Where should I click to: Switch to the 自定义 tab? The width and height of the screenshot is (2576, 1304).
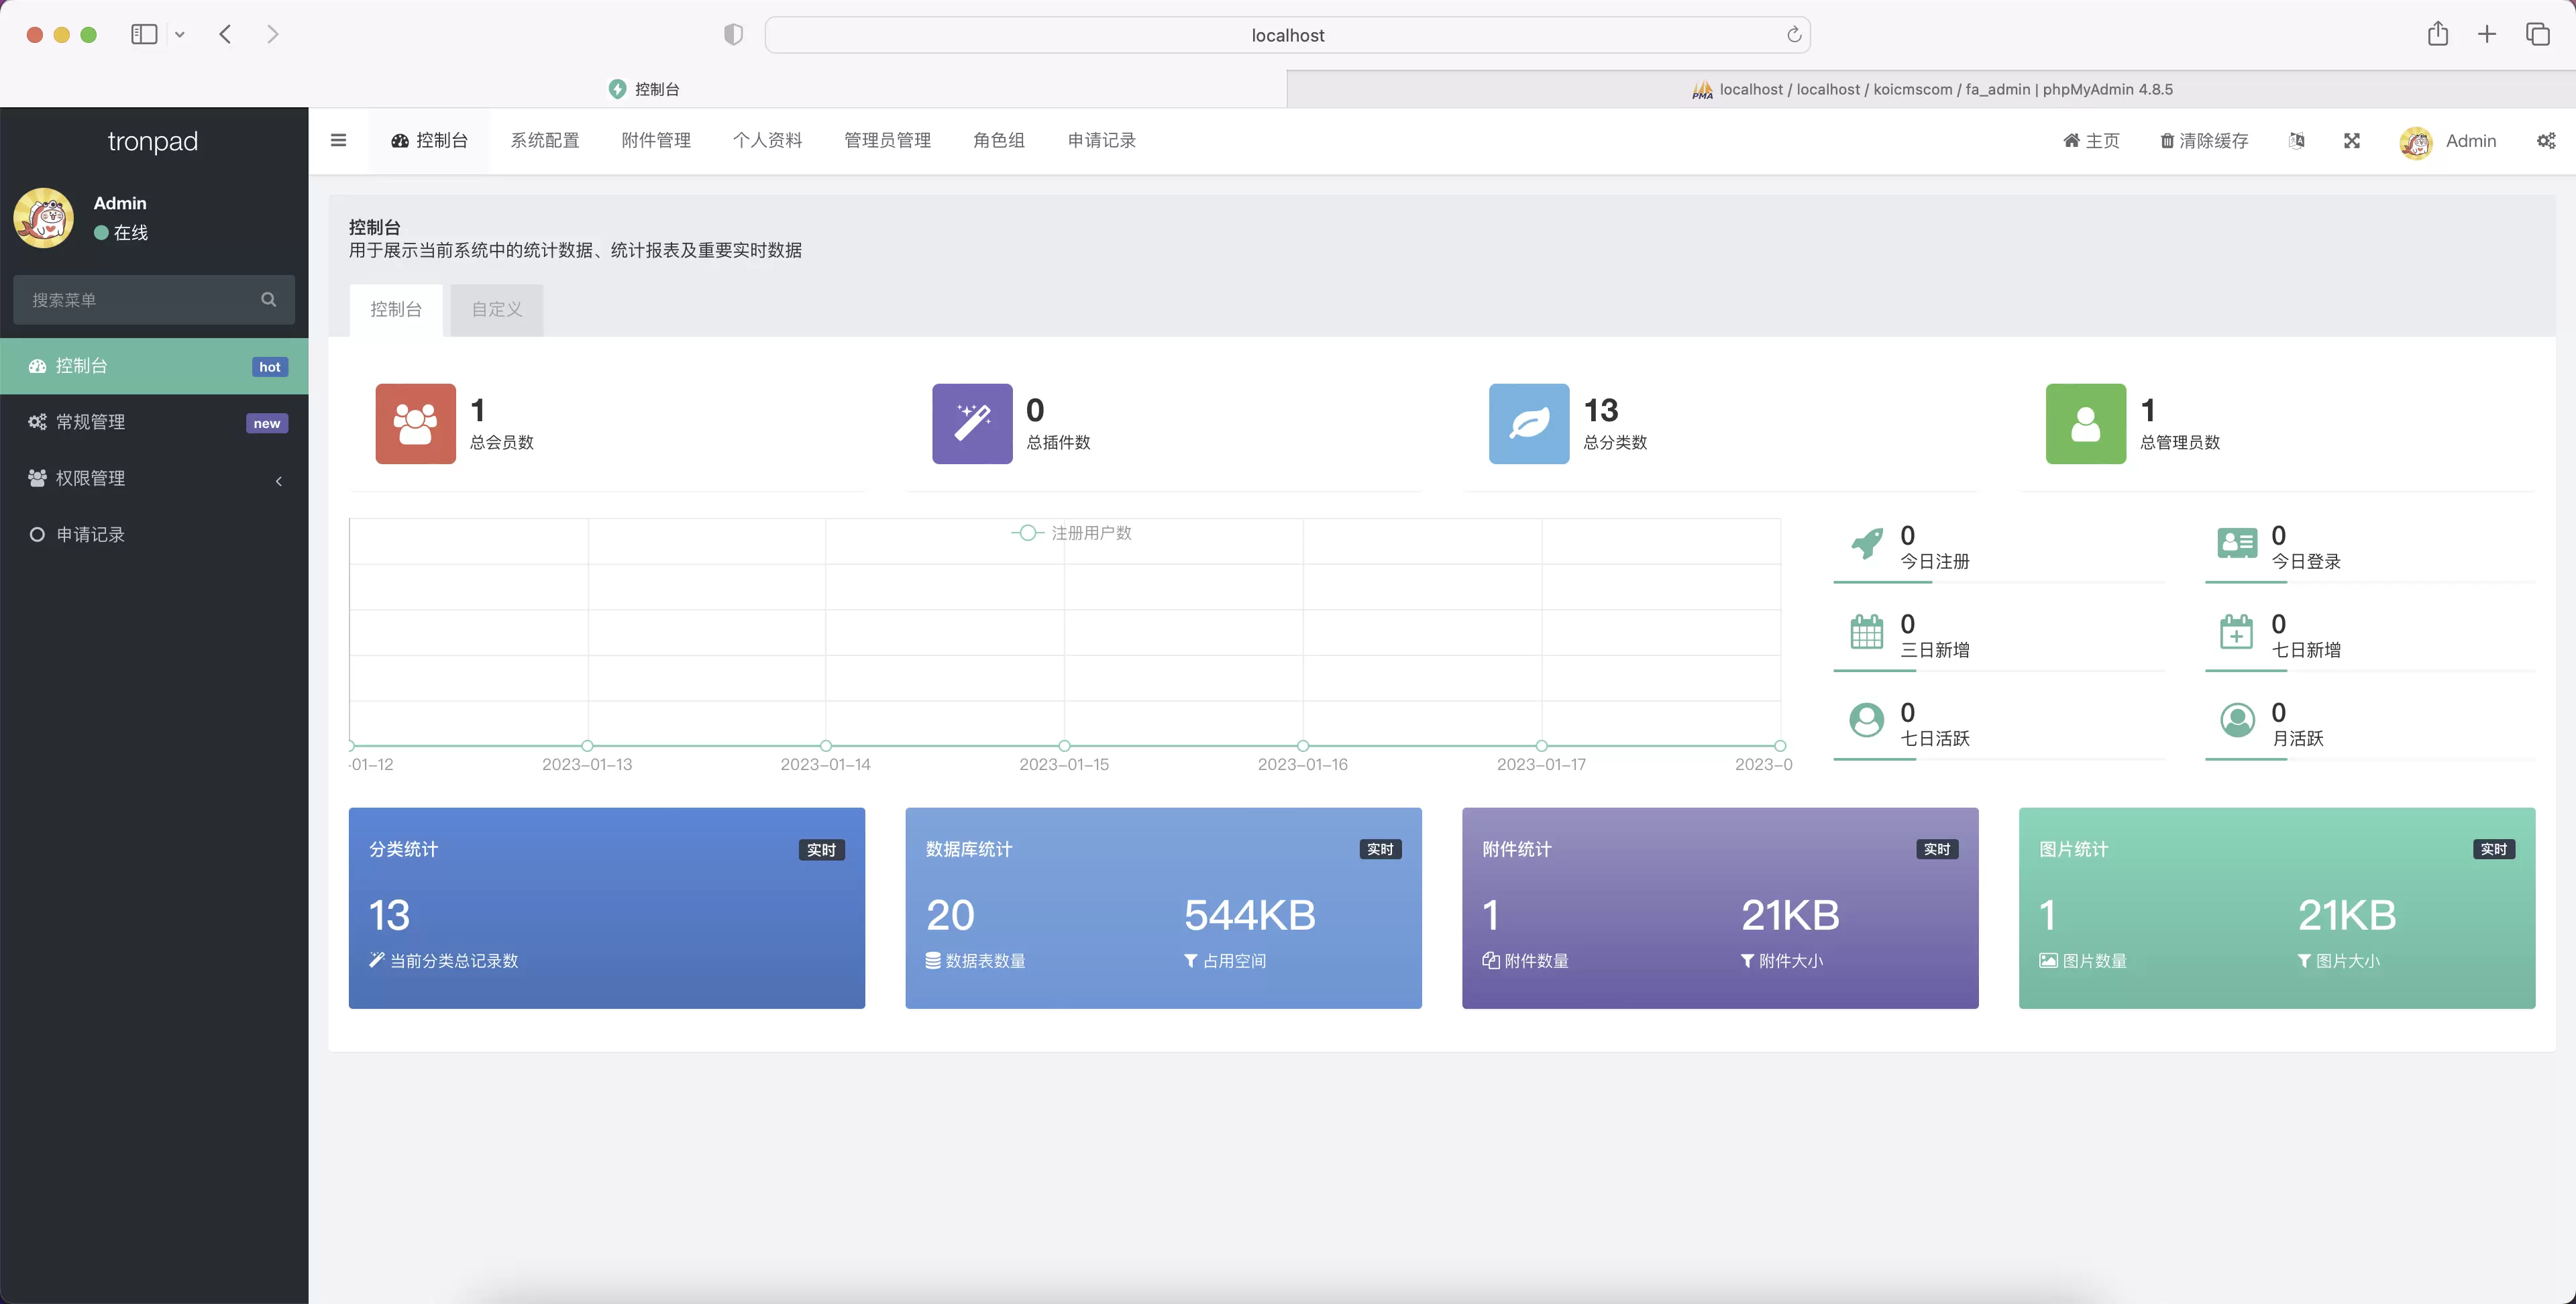coord(497,309)
